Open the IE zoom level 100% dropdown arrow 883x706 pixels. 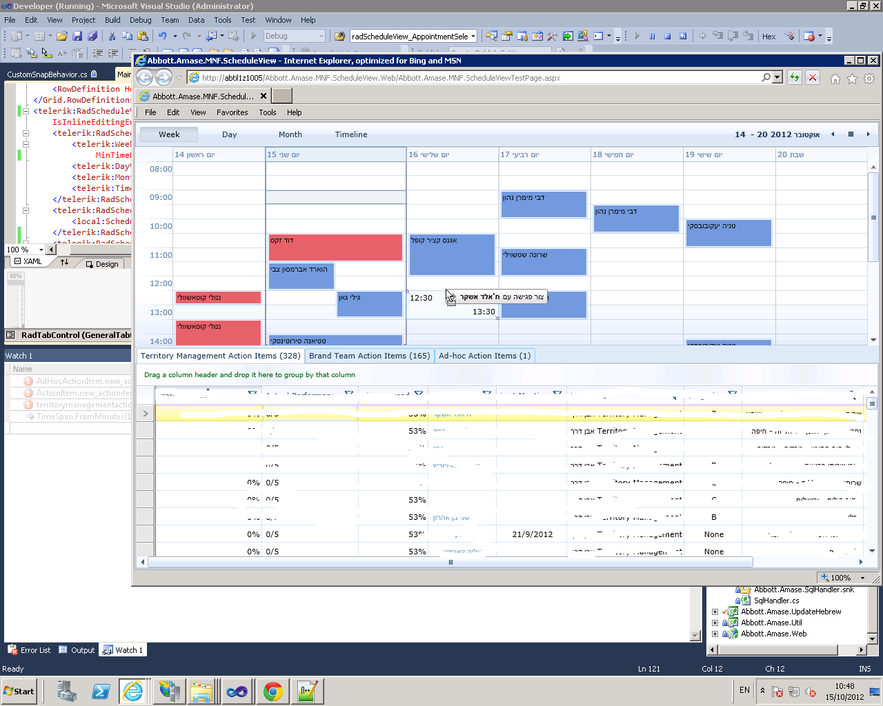[862, 578]
